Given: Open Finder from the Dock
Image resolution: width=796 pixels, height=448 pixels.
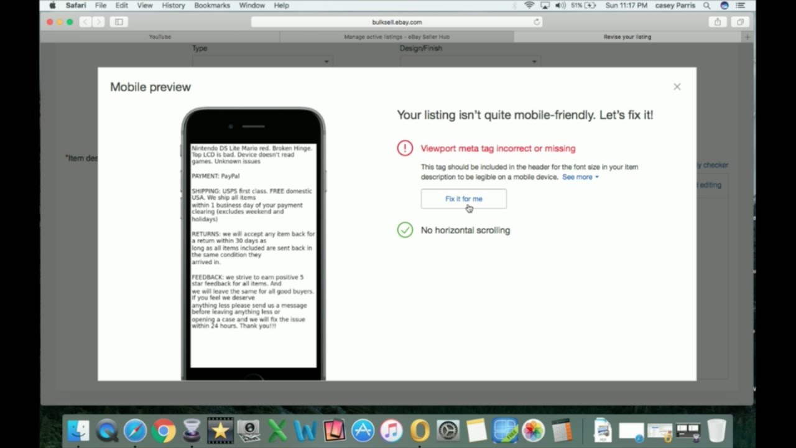Looking at the screenshot, I should pyautogui.click(x=79, y=431).
